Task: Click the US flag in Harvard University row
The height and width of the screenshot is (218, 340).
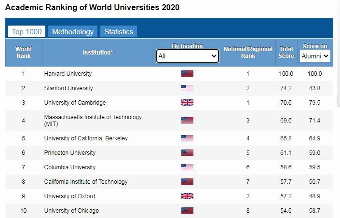Action: (x=187, y=73)
